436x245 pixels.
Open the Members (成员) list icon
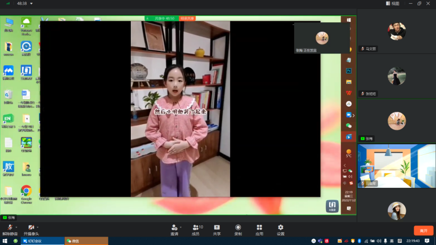[196, 227]
